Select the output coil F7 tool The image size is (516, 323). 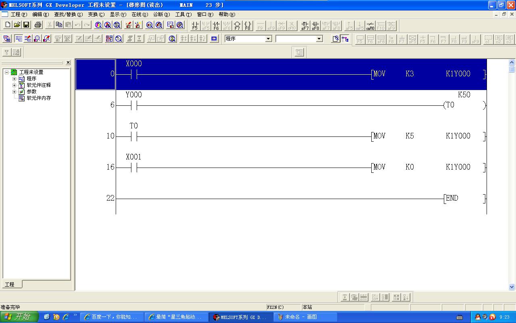(x=237, y=25)
